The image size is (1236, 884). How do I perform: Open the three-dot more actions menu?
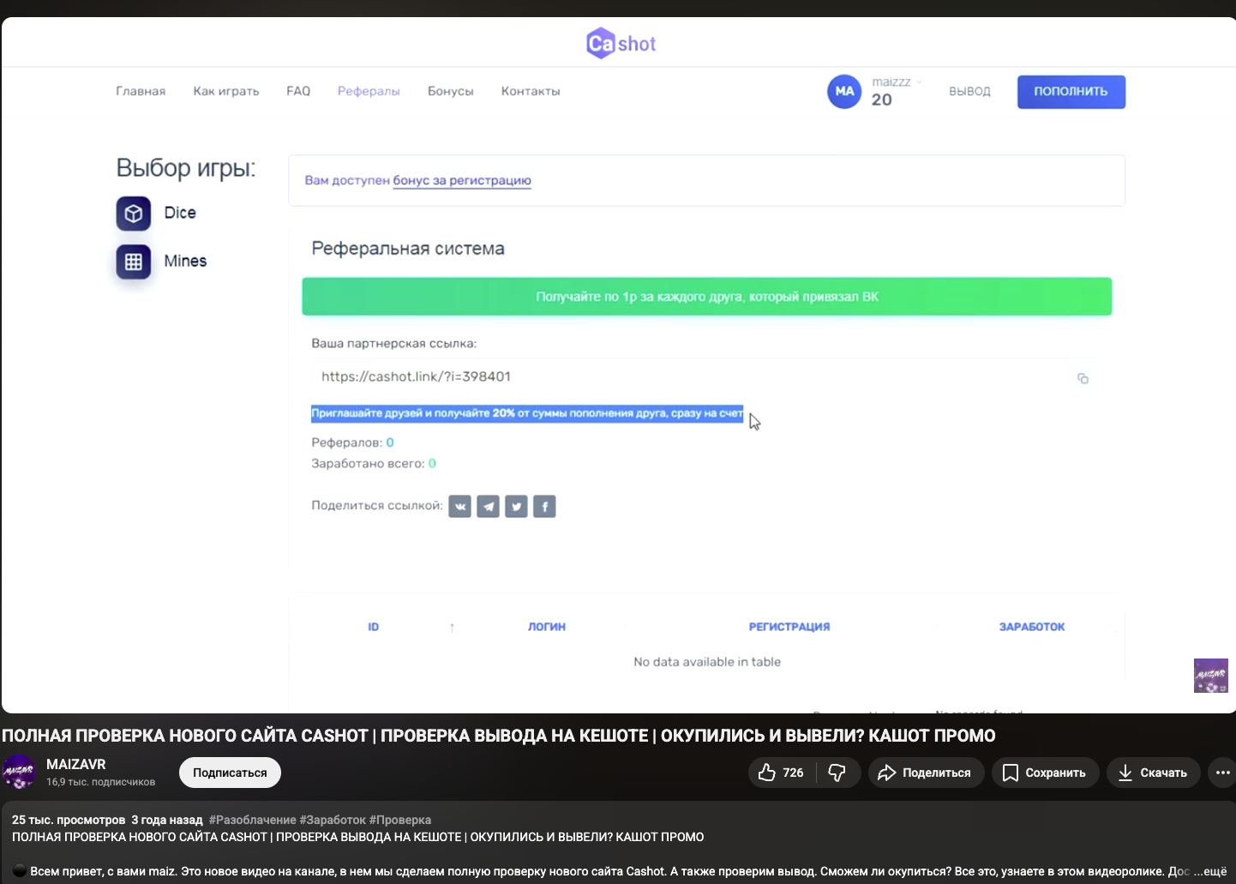(1222, 773)
